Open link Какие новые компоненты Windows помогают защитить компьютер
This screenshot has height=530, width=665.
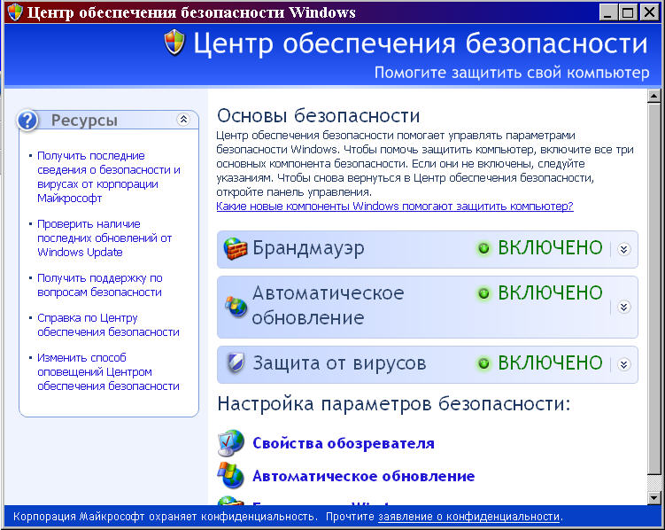click(395, 207)
